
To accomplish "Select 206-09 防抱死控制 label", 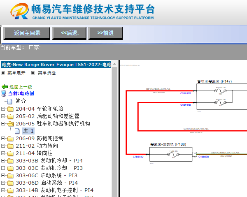I will [x=40, y=138].
